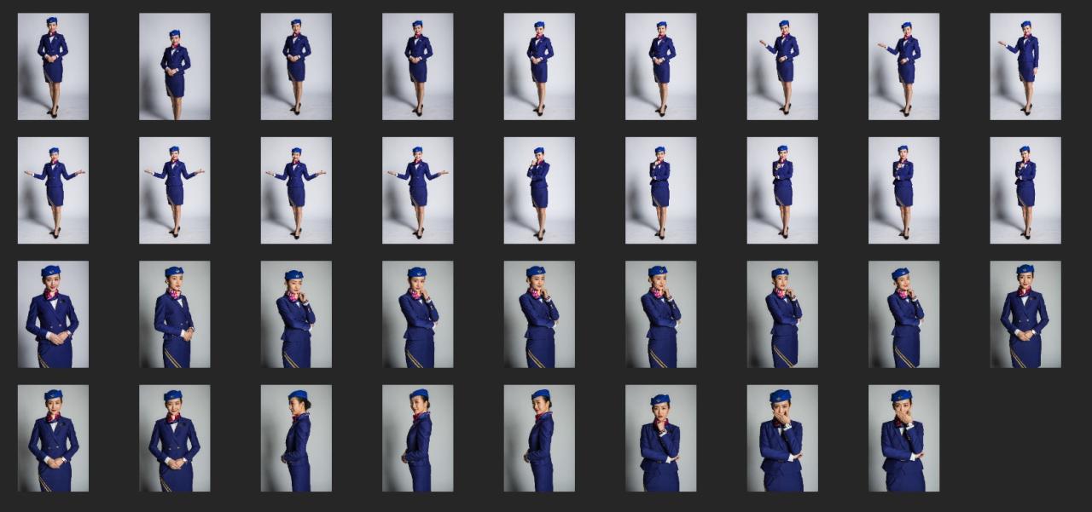Select first top-row photo with one arm extended
Screen dimensions: 1092x512
[x=782, y=66]
